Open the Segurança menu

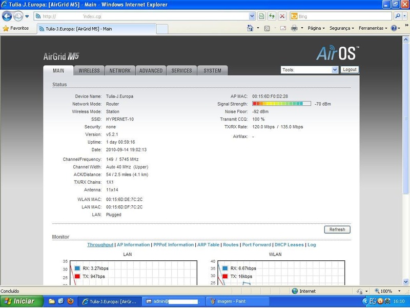click(x=341, y=28)
